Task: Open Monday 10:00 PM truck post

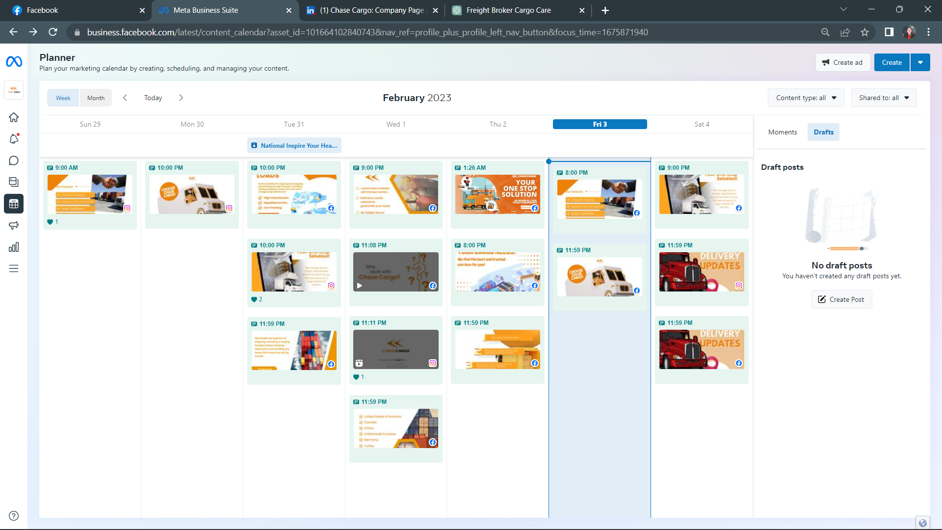Action: coord(192,195)
